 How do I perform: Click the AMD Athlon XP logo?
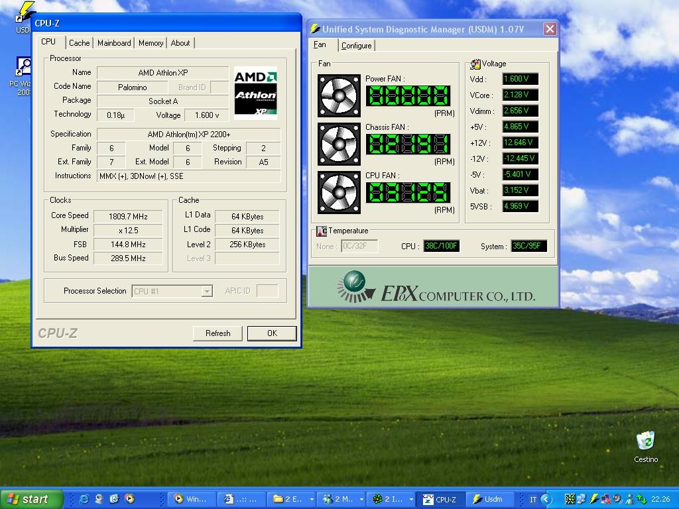point(255,93)
